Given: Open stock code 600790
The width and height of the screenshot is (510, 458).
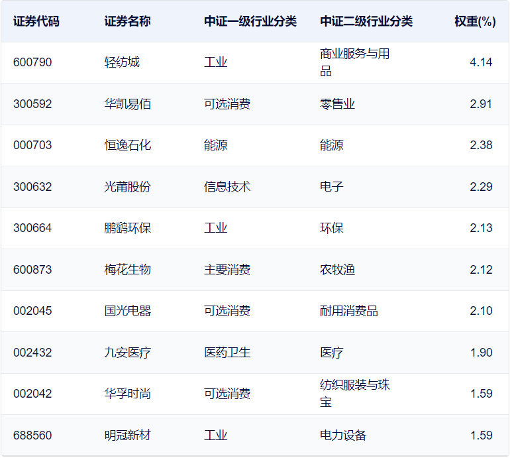Looking at the screenshot, I should tap(32, 62).
